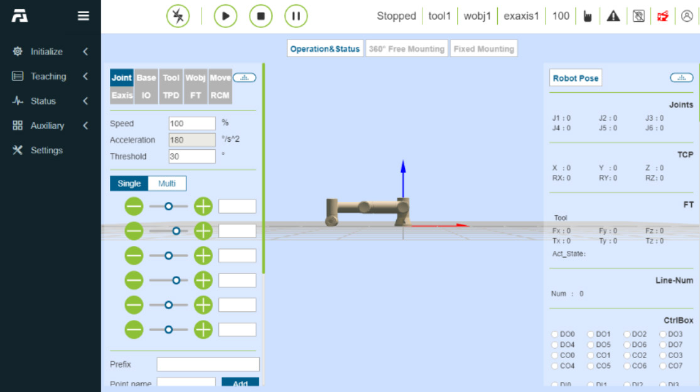The width and height of the screenshot is (700, 392).
Task: Click the Speed input field
Action: (191, 124)
